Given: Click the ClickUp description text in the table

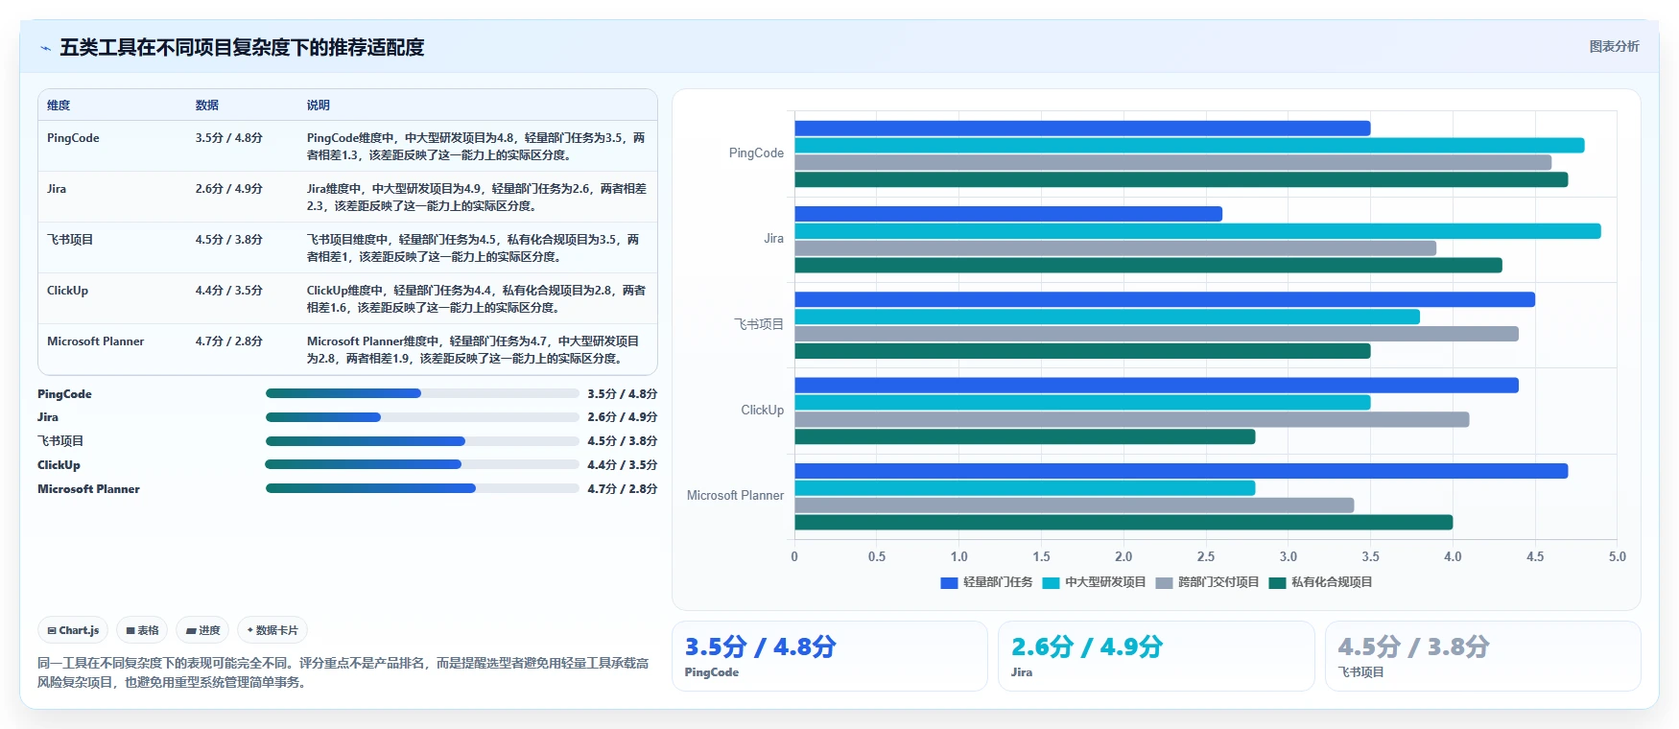Looking at the screenshot, I should coord(477,299).
